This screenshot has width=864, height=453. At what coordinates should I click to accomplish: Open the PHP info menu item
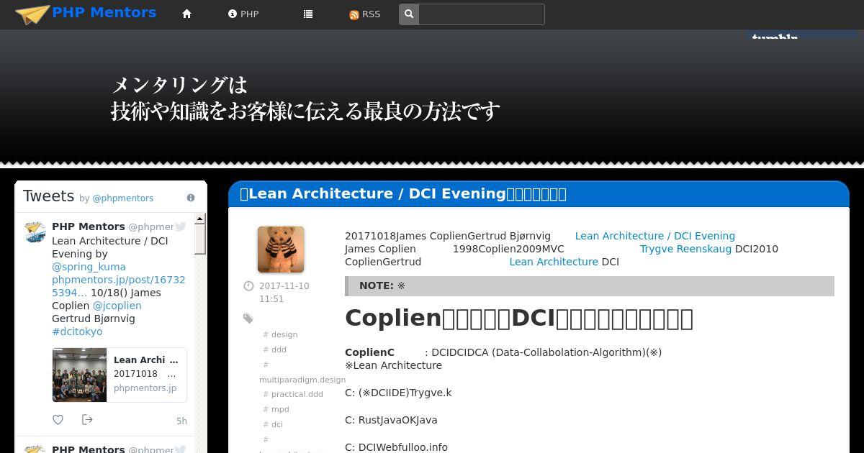(243, 14)
